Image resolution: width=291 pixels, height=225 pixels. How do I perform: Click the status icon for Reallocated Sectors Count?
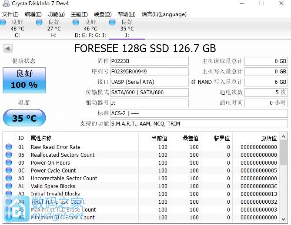click(x=9, y=155)
